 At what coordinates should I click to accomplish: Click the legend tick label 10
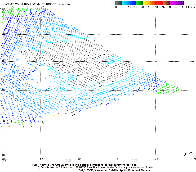click(130, 7)
